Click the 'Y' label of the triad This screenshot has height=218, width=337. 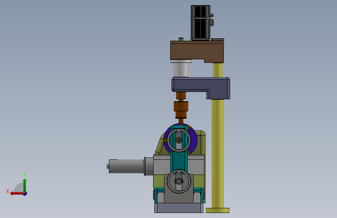(x=24, y=174)
